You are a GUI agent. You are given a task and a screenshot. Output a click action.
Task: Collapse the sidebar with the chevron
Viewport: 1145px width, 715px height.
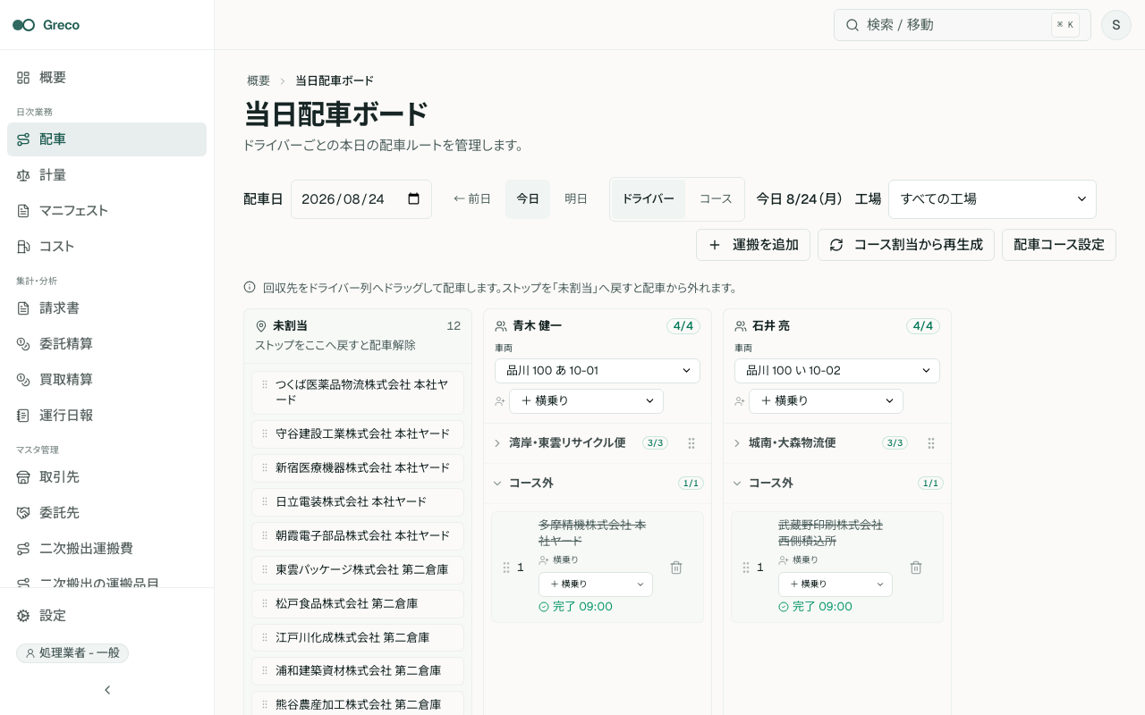107,690
